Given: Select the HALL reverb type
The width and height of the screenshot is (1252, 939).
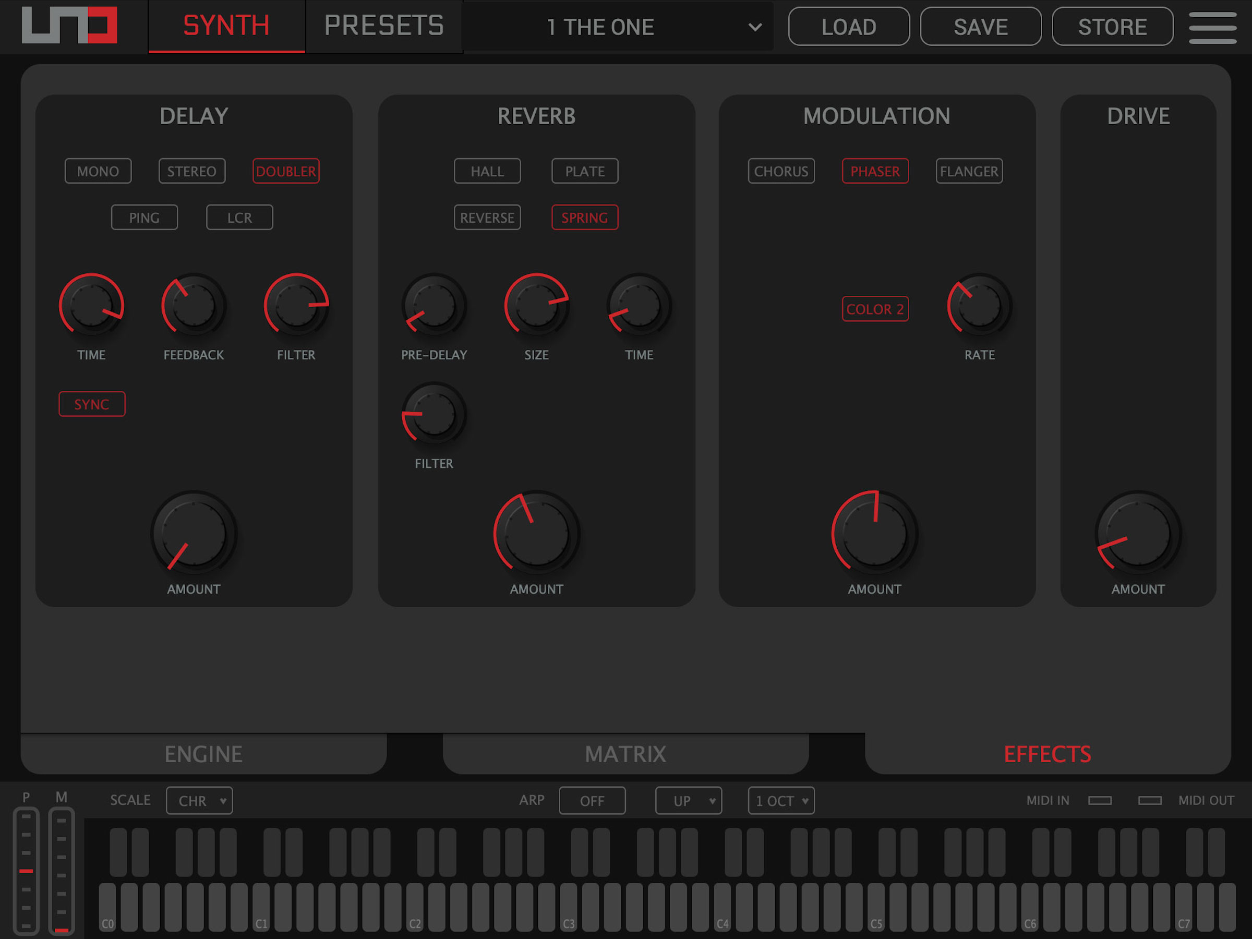Looking at the screenshot, I should (x=487, y=171).
